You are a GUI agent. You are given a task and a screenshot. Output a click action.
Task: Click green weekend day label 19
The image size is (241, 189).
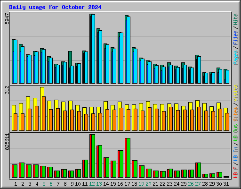[x=141, y=184]
